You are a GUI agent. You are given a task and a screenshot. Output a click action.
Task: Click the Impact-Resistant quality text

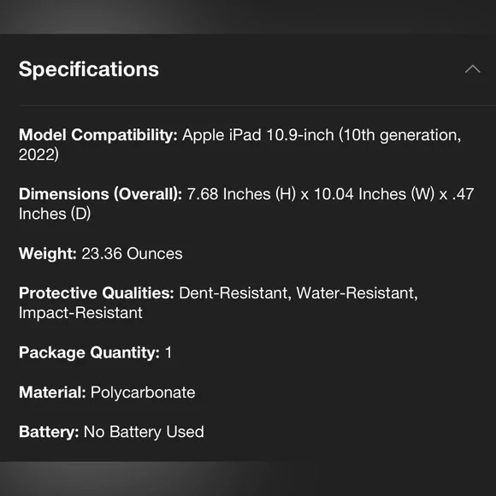[80, 313]
